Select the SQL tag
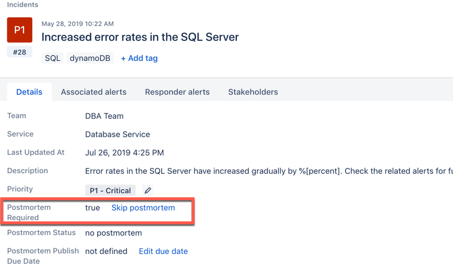This screenshot has height=269, width=453. tap(53, 58)
